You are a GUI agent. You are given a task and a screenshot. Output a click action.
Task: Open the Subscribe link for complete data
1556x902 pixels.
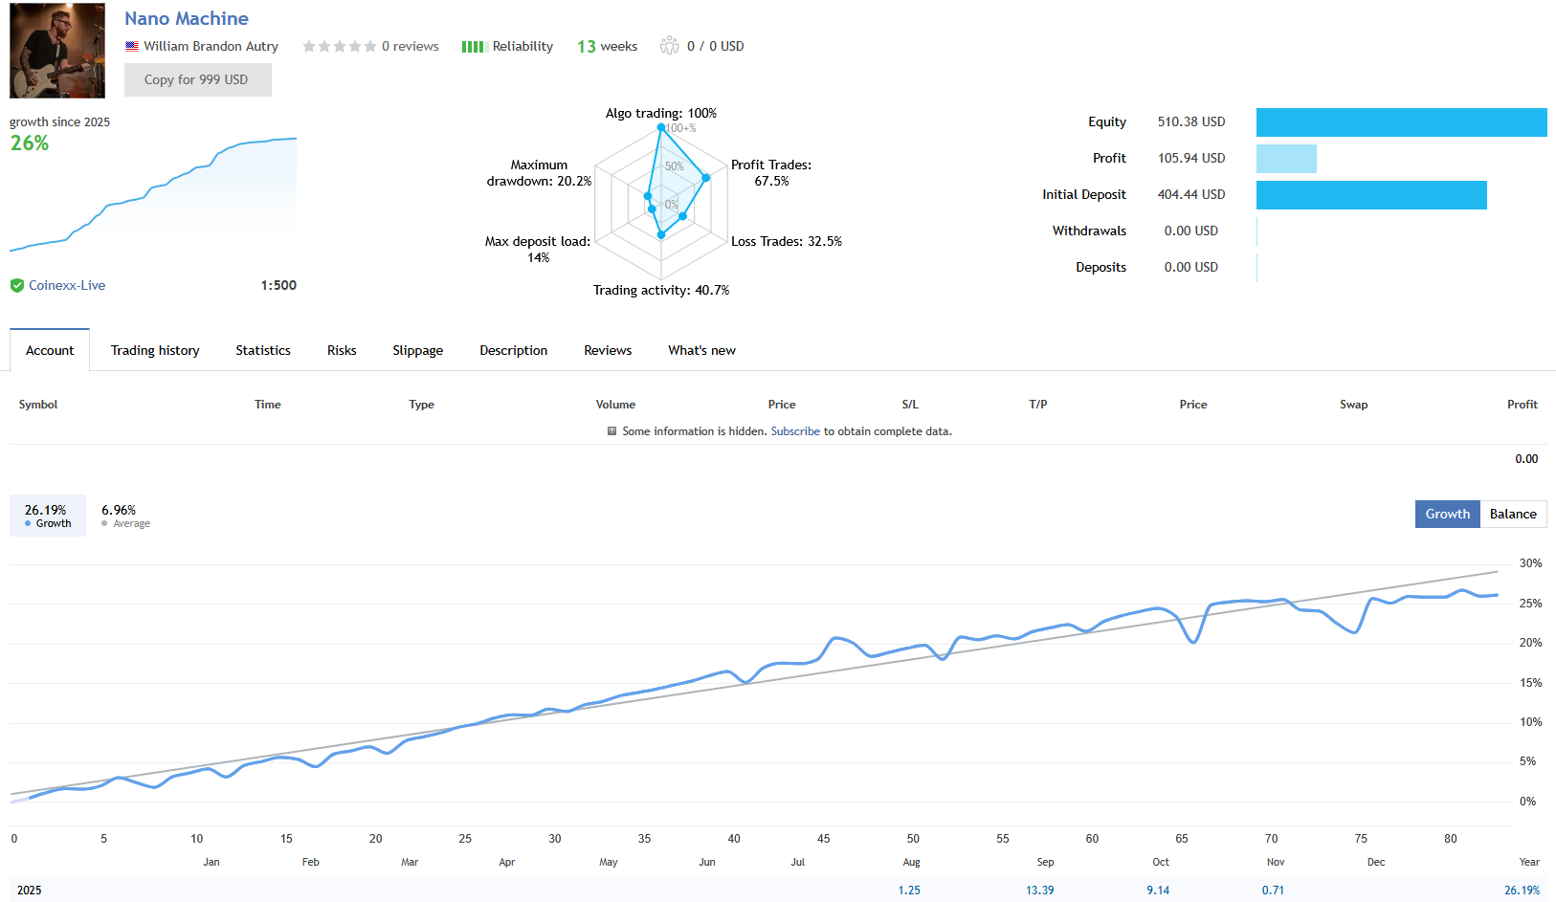(x=795, y=430)
